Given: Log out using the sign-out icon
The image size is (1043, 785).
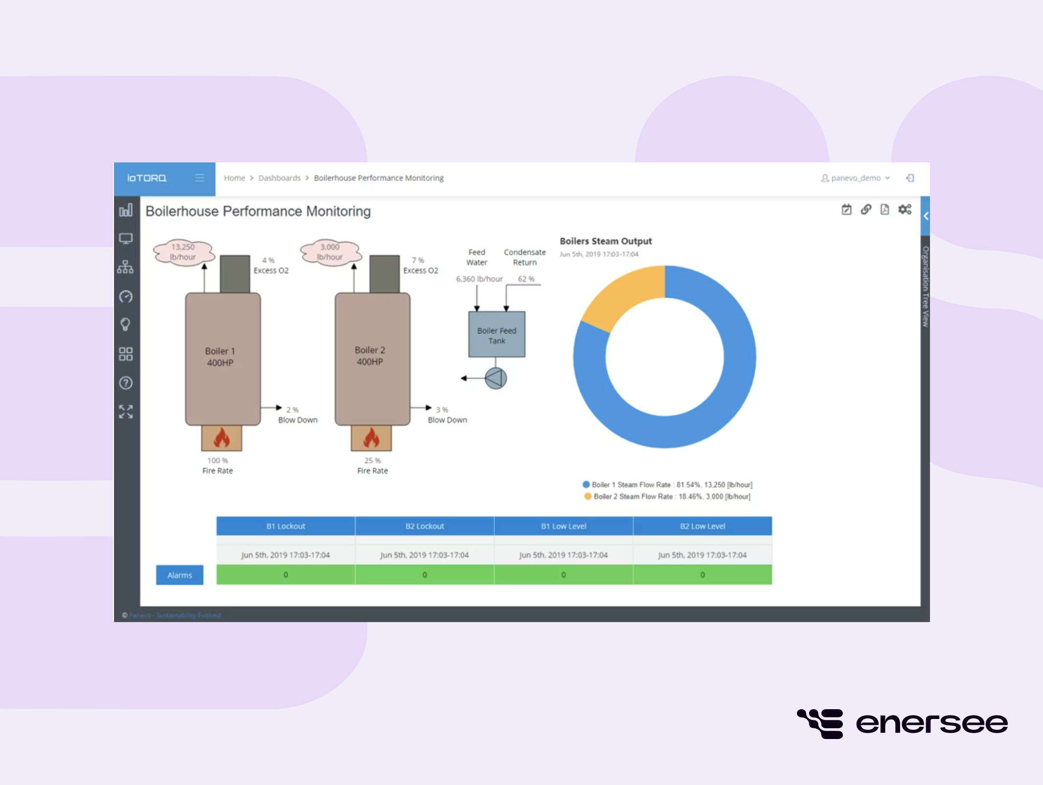Looking at the screenshot, I should pyautogui.click(x=910, y=178).
